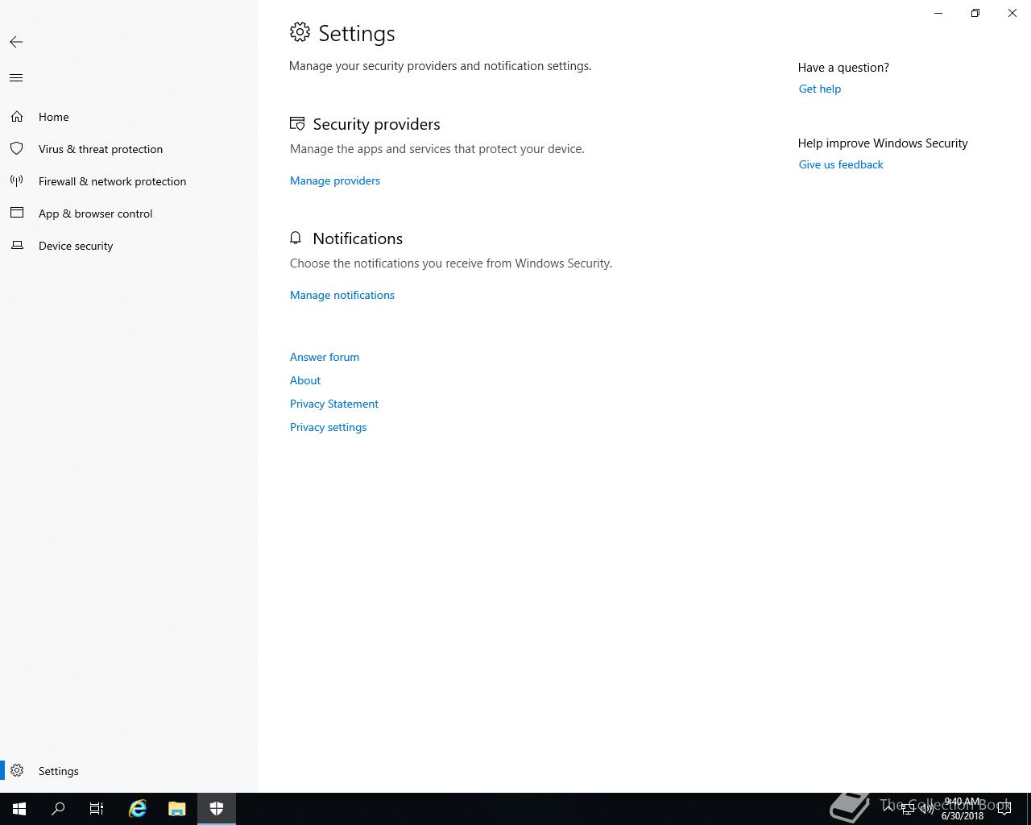Viewport: 1031px width, 825px height.
Task: Click the large Settings gear title icon
Action: pyautogui.click(x=300, y=32)
